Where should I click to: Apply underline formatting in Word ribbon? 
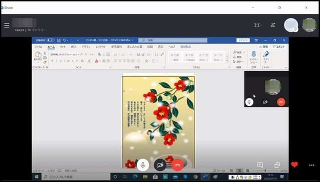point(60,61)
